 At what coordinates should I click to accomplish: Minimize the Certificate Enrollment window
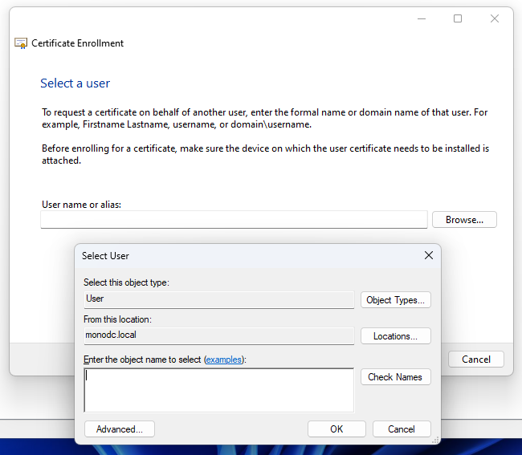421,18
